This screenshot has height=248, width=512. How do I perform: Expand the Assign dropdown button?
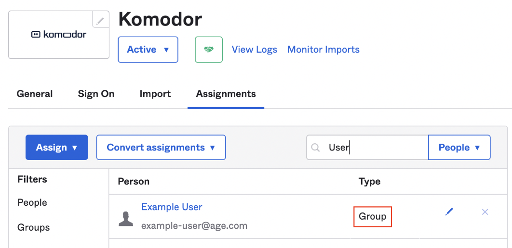click(x=57, y=148)
